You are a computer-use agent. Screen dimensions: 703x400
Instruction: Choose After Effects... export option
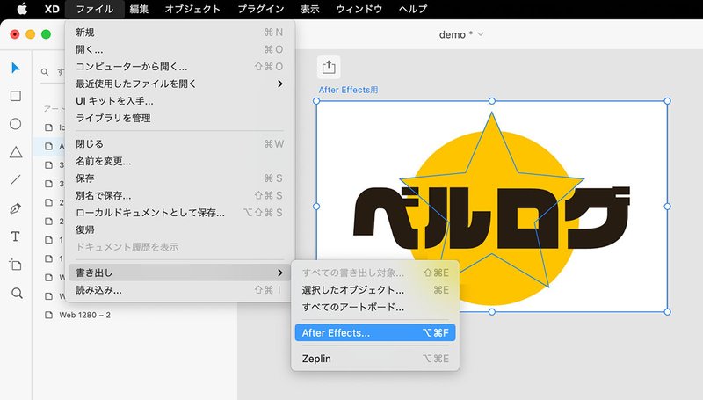375,332
